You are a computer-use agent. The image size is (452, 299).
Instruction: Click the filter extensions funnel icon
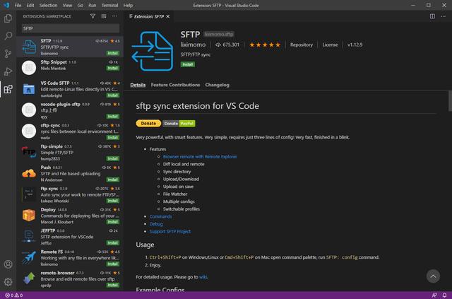[x=93, y=16]
